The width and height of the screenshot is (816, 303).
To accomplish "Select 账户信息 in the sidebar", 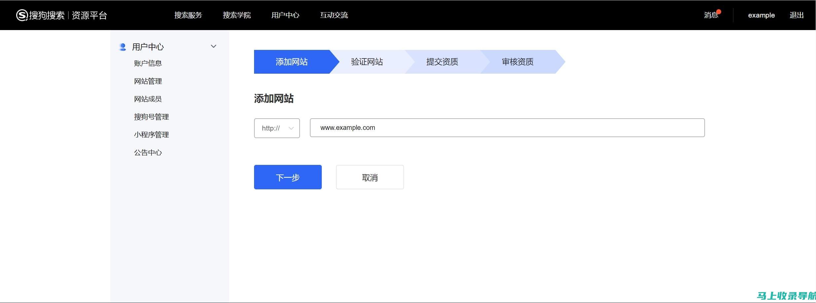I will point(148,63).
